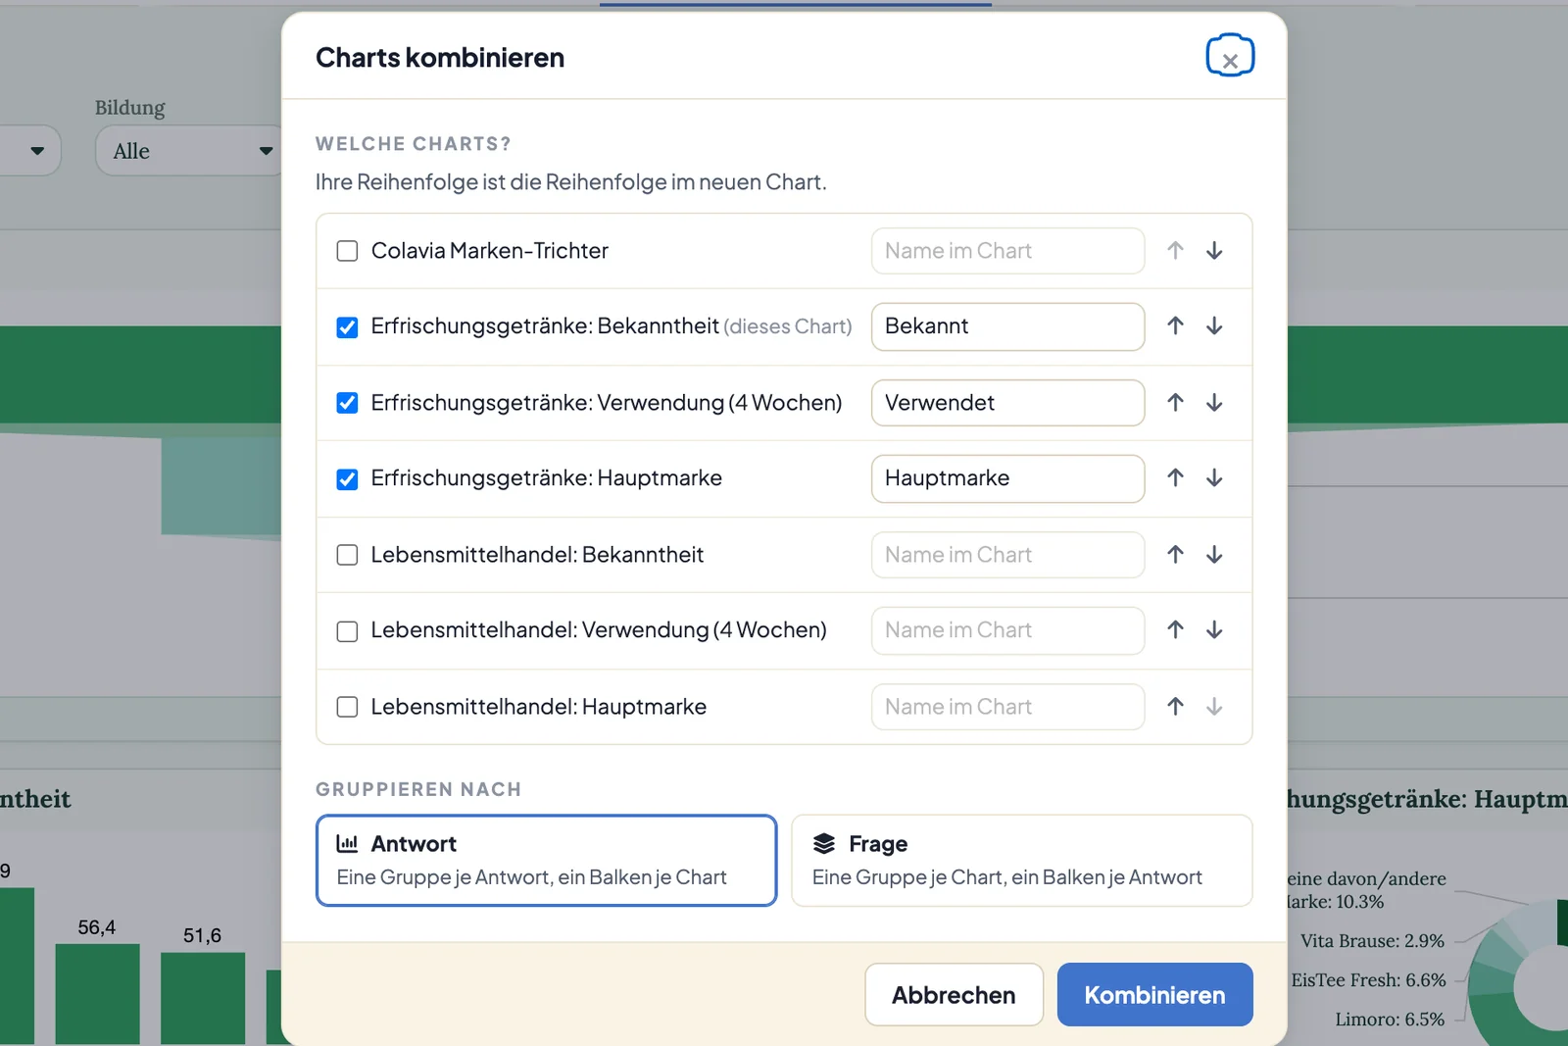1568x1046 pixels.
Task: Uncheck Erfrischungsgetränke: Hauptmarke checkbox
Action: click(347, 479)
